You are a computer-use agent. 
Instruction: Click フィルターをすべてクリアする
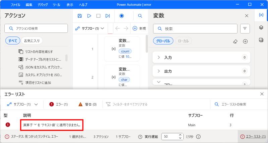(127, 104)
